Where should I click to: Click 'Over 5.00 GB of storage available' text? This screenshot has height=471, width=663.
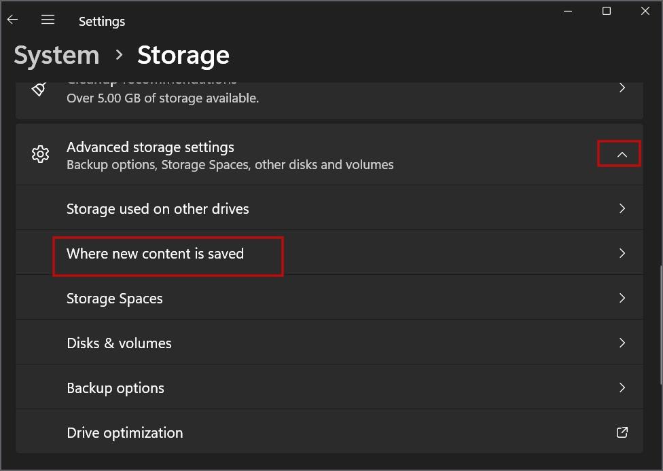point(163,98)
